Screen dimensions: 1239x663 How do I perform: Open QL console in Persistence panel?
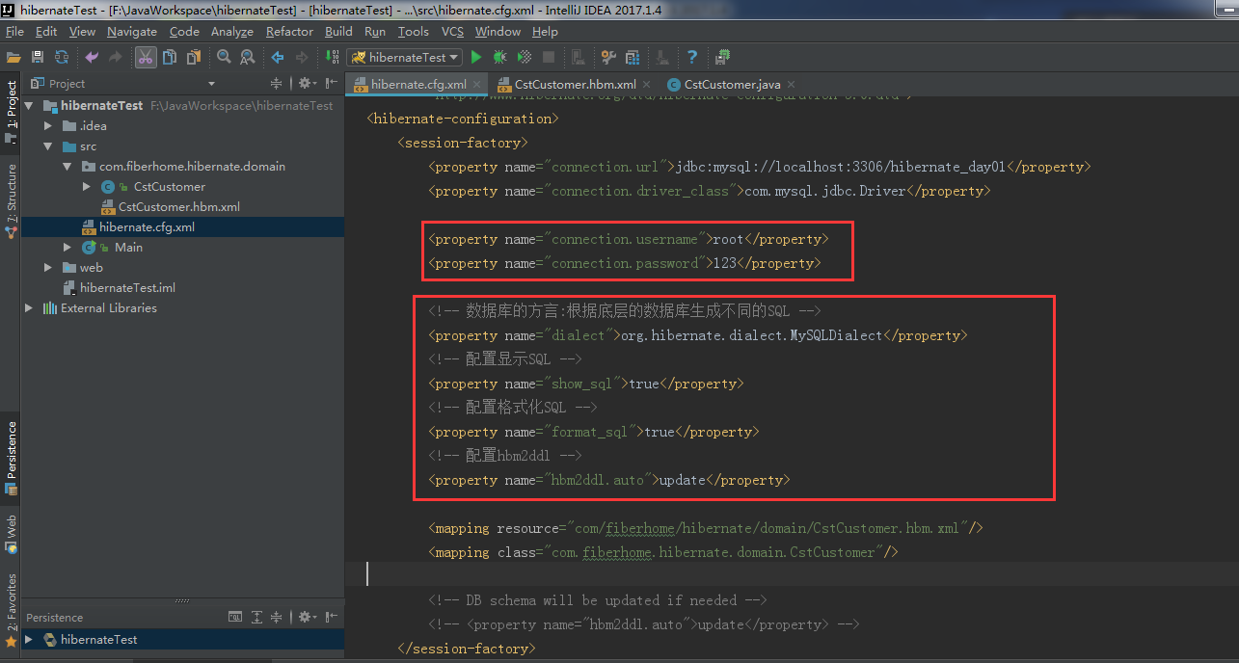235,617
